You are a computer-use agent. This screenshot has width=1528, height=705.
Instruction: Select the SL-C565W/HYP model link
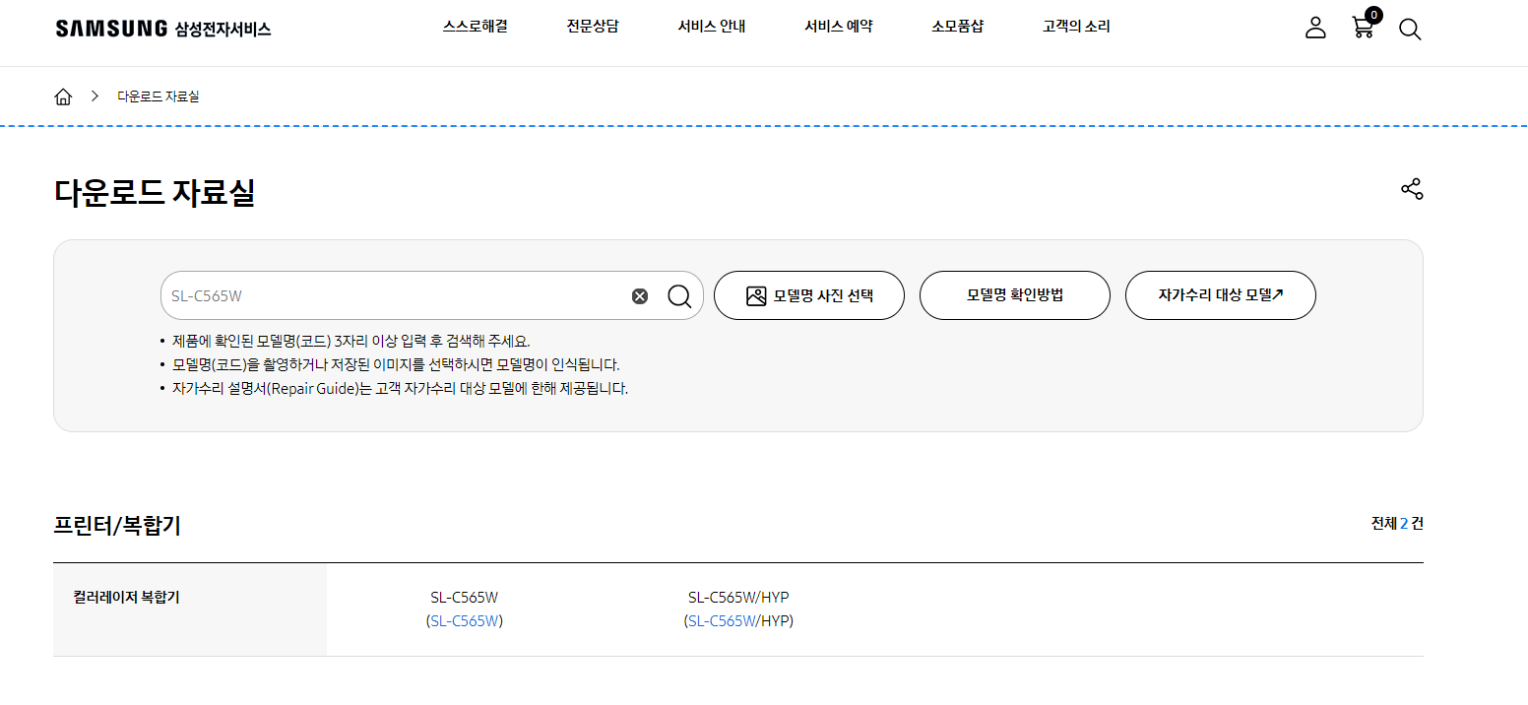pos(725,620)
